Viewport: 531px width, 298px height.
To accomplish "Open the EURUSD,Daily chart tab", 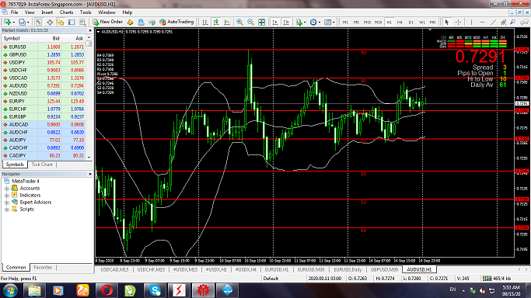I will point(348,269).
